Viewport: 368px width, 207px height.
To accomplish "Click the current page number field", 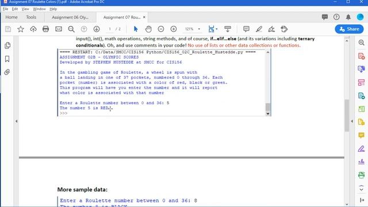I will coord(110,29).
